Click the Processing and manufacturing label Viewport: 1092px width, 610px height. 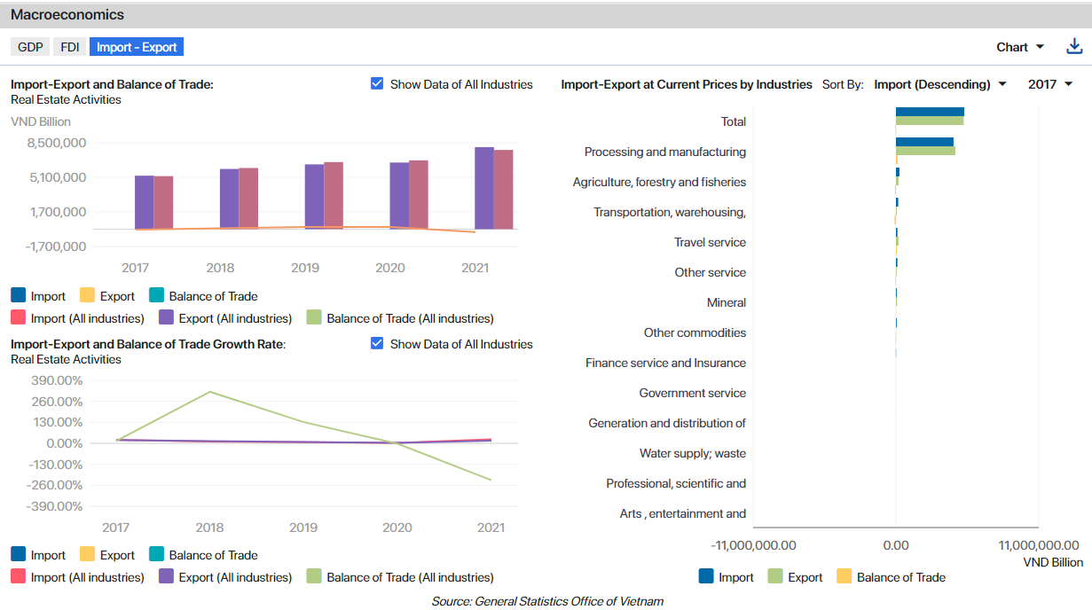click(664, 152)
